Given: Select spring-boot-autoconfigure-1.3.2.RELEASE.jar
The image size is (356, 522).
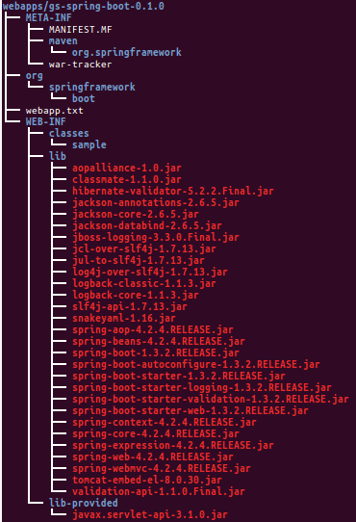Looking at the screenshot, I should tap(196, 365).
